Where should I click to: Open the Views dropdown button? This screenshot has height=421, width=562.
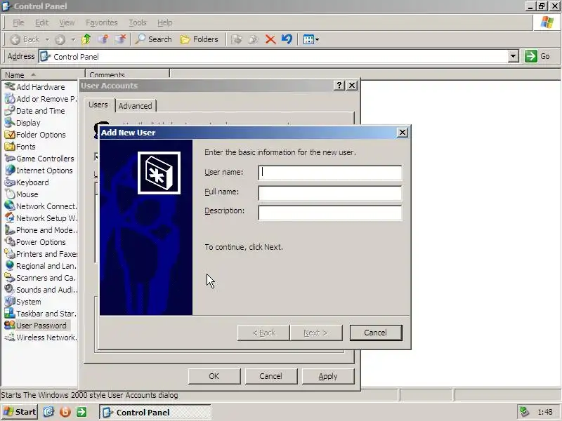(x=311, y=39)
